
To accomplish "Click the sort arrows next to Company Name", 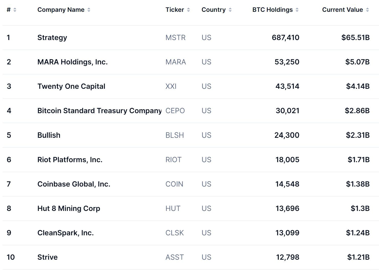I will click(89, 10).
